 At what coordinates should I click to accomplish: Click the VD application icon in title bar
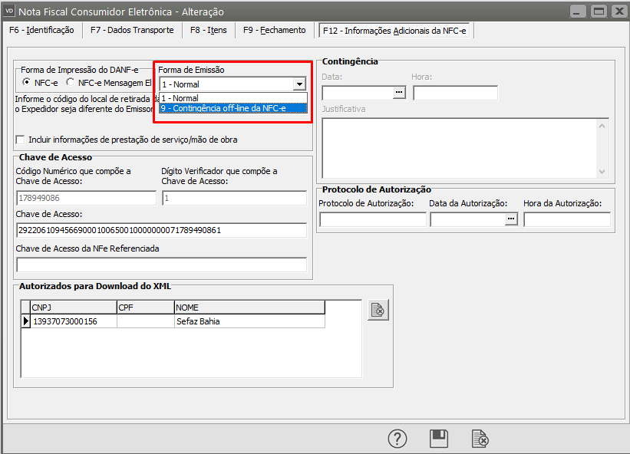click(x=10, y=11)
